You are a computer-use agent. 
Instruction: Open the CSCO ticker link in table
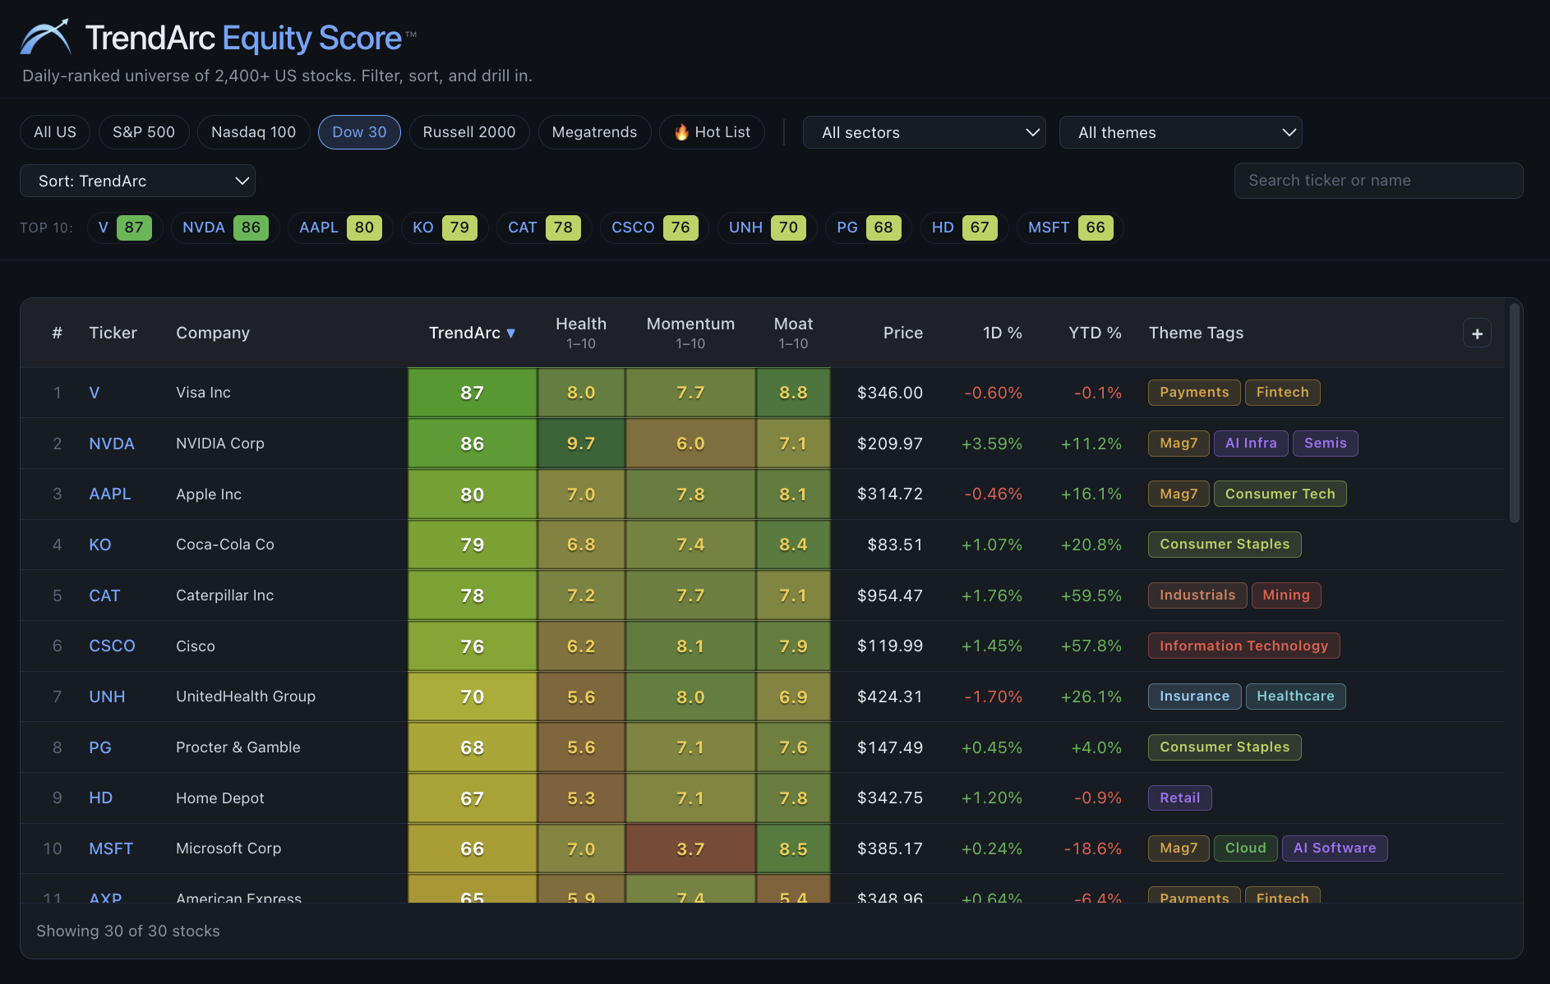112,646
